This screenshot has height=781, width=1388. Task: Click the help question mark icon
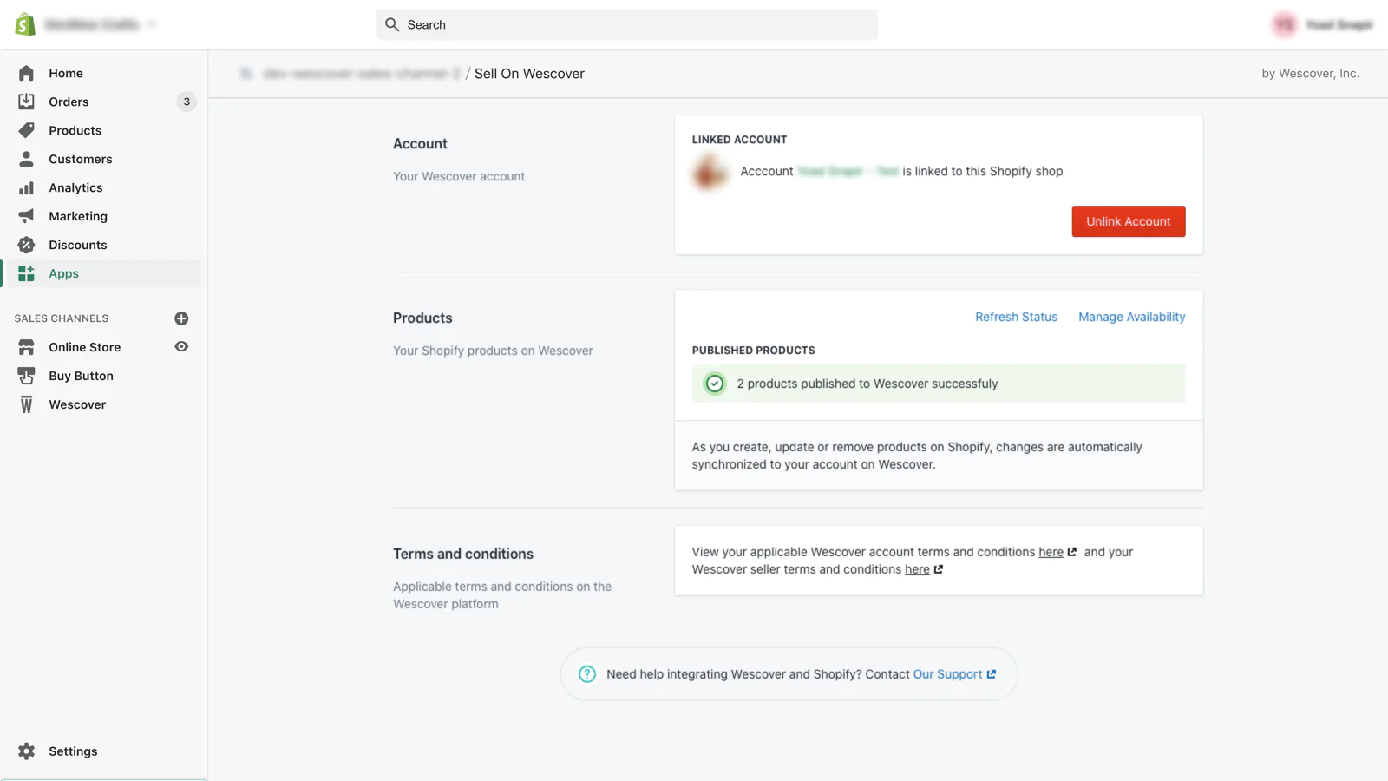pyautogui.click(x=587, y=674)
